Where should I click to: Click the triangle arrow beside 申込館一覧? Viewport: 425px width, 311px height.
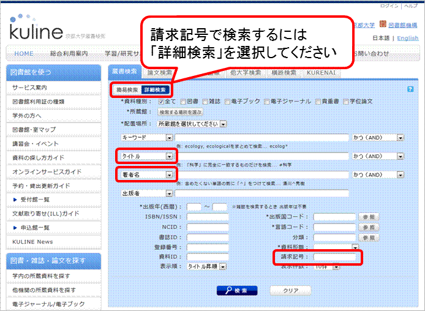(15, 228)
